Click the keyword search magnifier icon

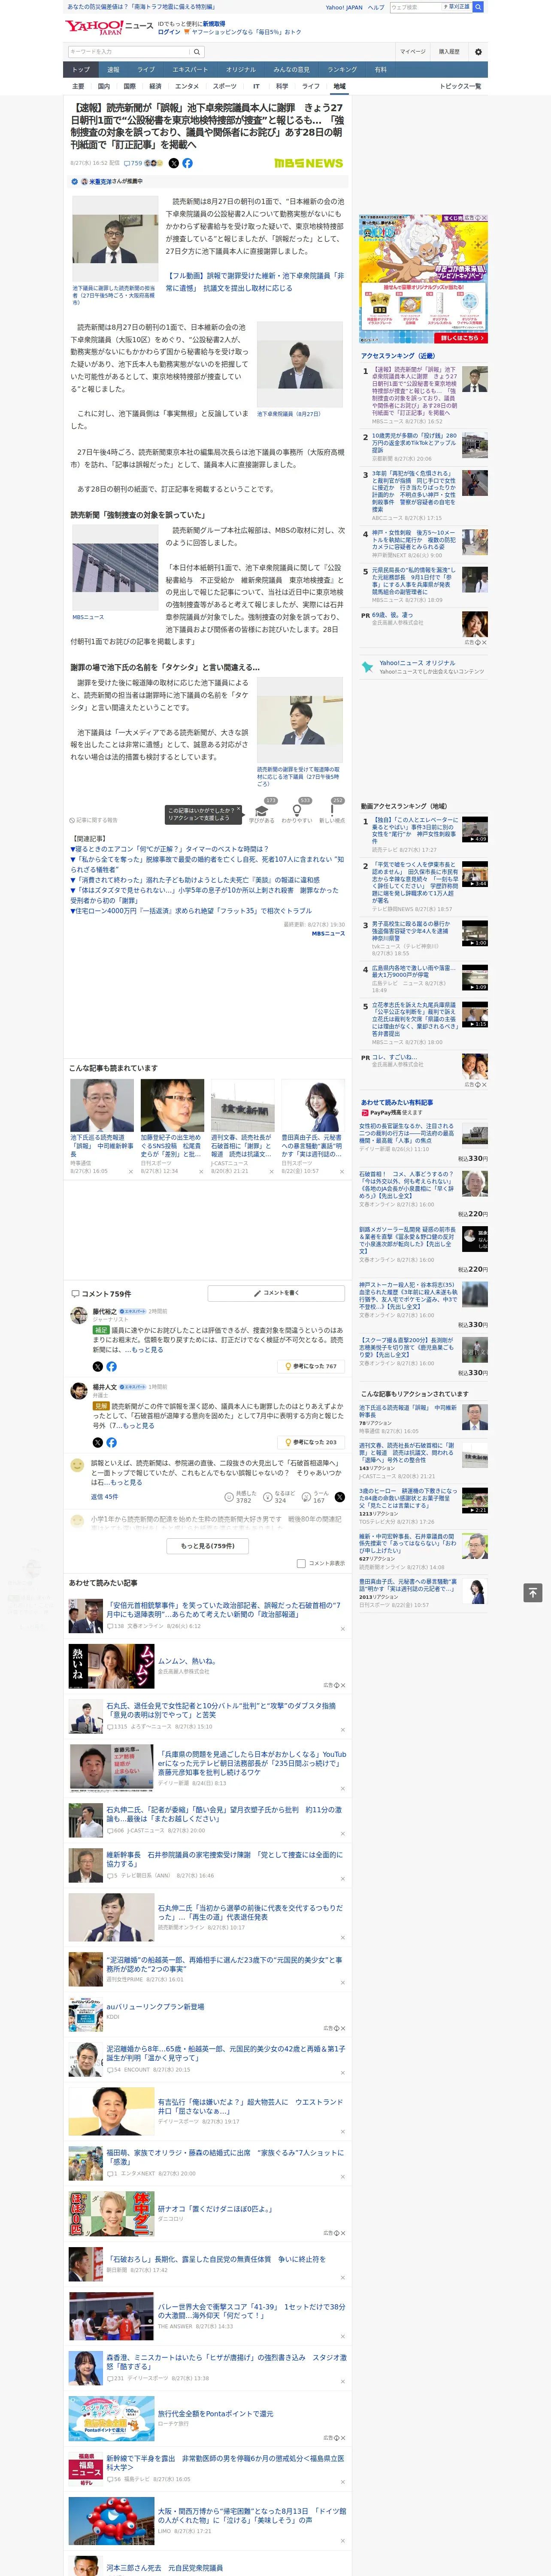point(197,52)
